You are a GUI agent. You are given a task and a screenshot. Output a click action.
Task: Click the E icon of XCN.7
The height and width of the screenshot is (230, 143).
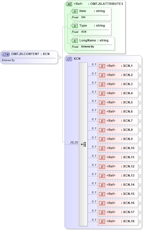pos(102,121)
